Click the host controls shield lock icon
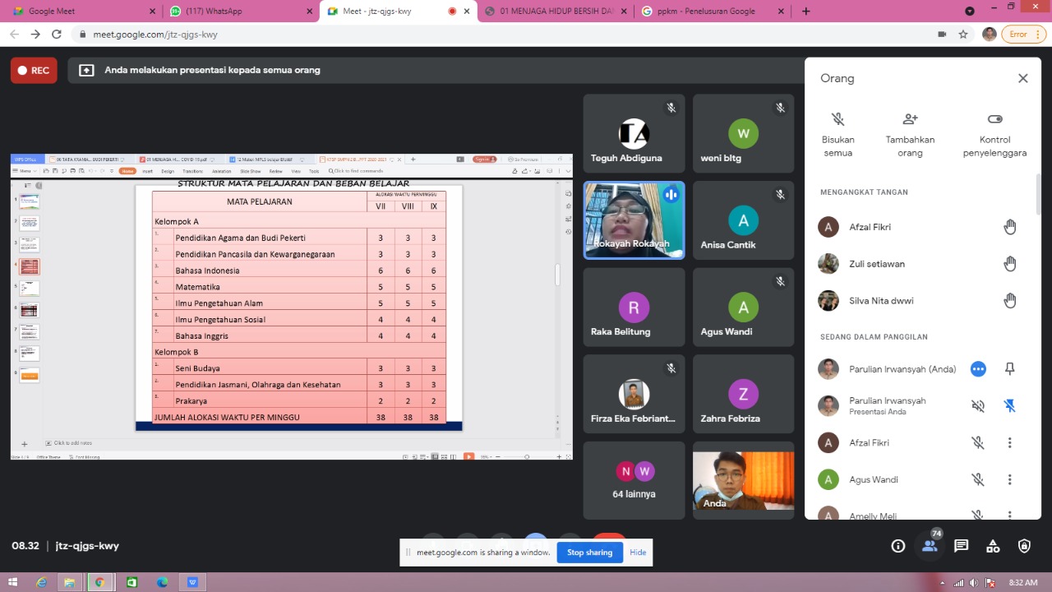 pyautogui.click(x=1024, y=546)
